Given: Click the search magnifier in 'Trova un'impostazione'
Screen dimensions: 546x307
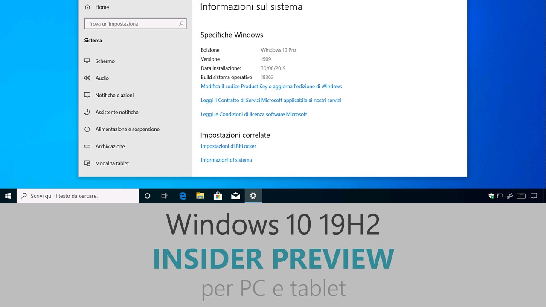Looking at the screenshot, I should [x=181, y=24].
